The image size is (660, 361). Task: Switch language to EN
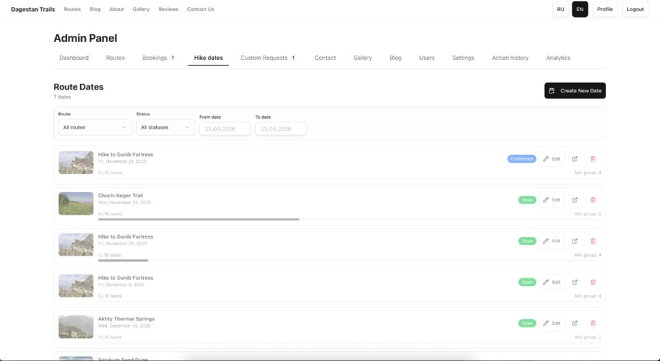[580, 9]
